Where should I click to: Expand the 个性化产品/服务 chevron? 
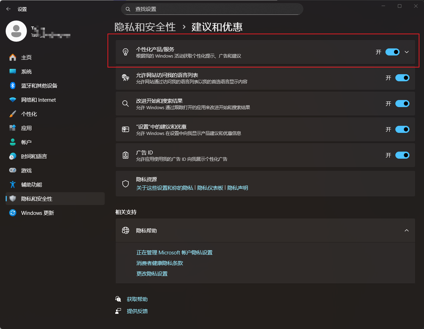coord(407,52)
